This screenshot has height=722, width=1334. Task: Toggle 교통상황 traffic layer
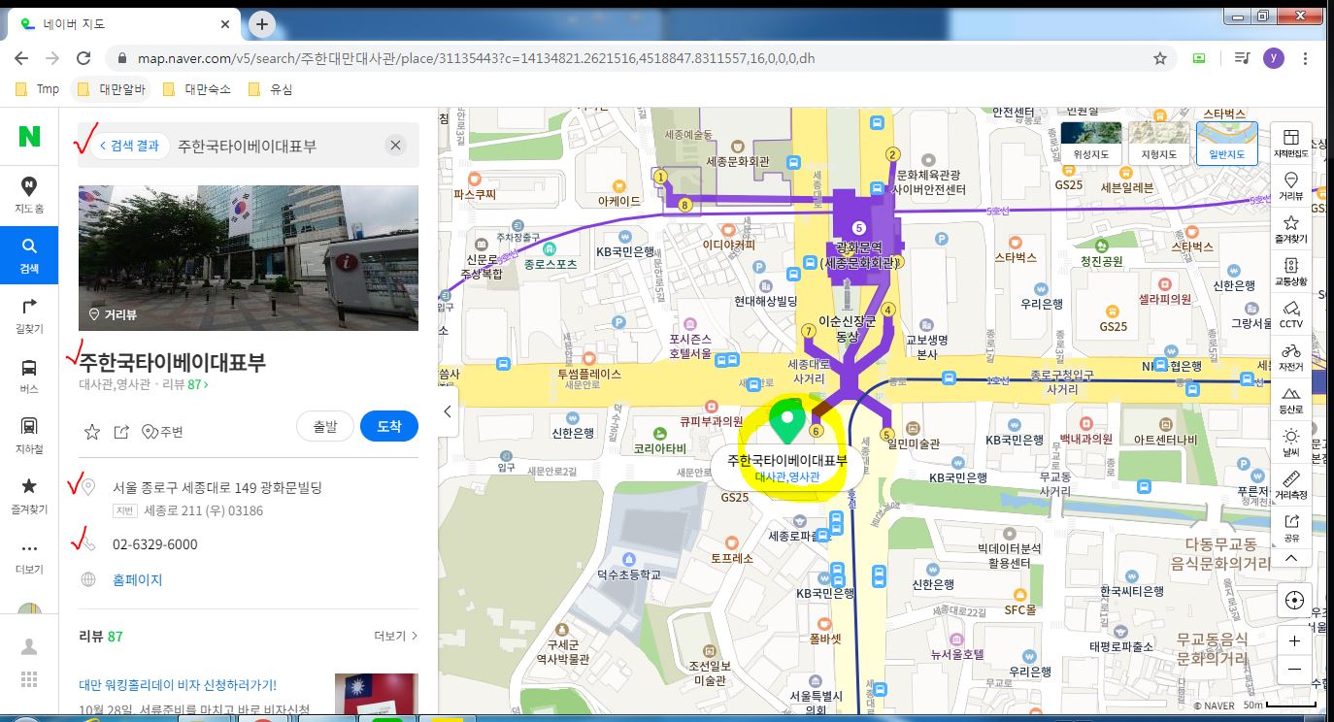(x=1291, y=271)
